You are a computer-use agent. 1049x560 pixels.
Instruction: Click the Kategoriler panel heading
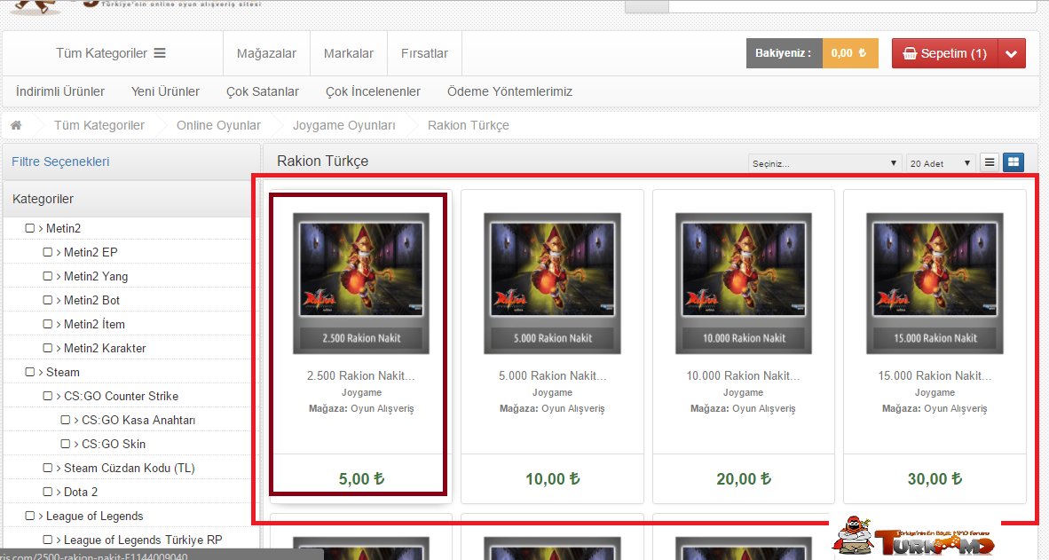tap(43, 199)
